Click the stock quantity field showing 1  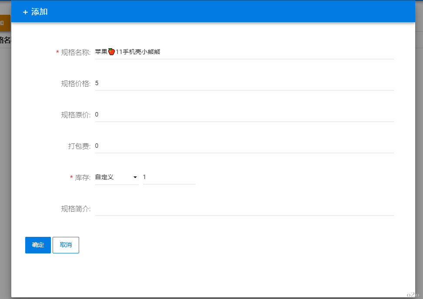[169, 177]
